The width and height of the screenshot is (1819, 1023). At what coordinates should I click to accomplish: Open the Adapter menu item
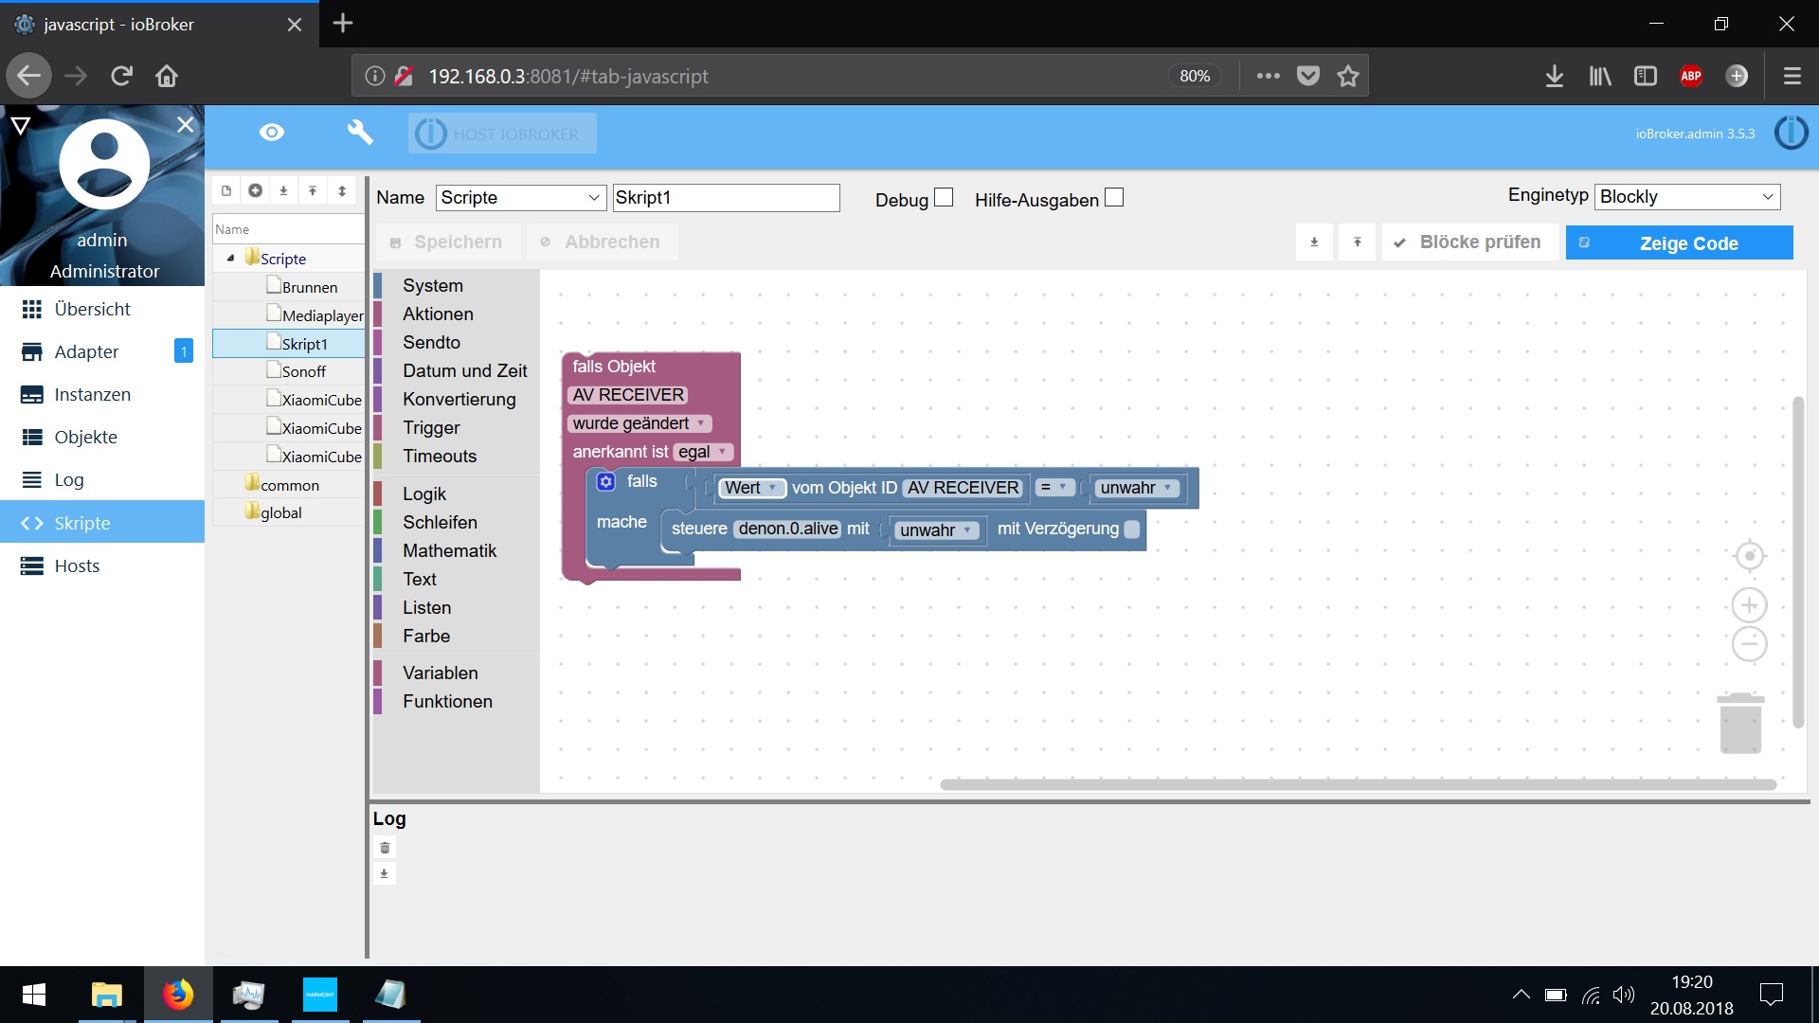pyautogui.click(x=102, y=351)
